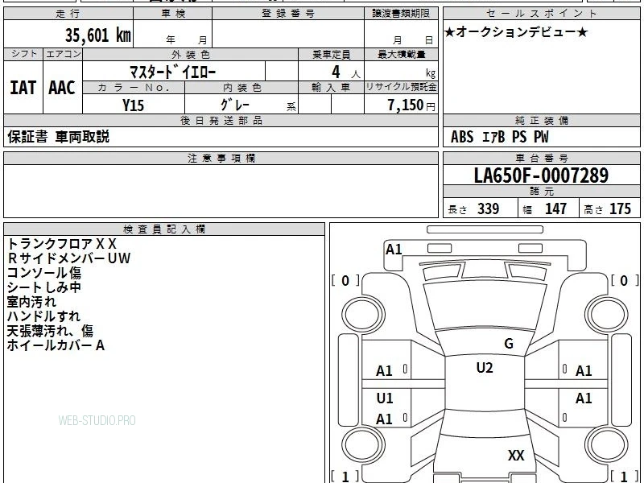Image resolution: width=644 pixels, height=483 pixels.
Task: Click the U2 mark on the roof
Action: click(x=485, y=368)
